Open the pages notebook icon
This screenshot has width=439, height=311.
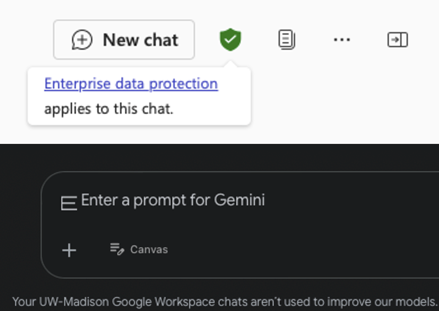pos(286,40)
